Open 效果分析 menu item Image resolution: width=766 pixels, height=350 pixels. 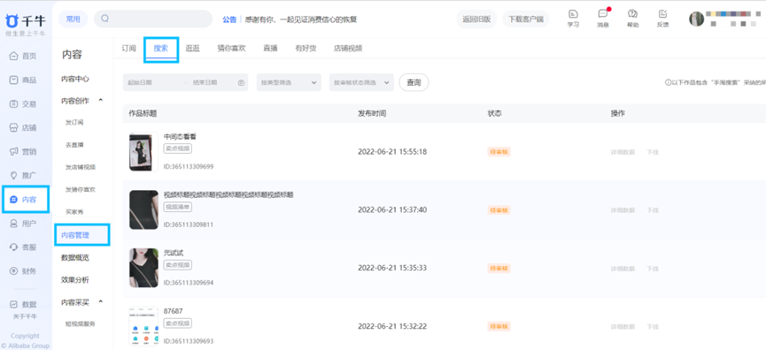tap(74, 280)
